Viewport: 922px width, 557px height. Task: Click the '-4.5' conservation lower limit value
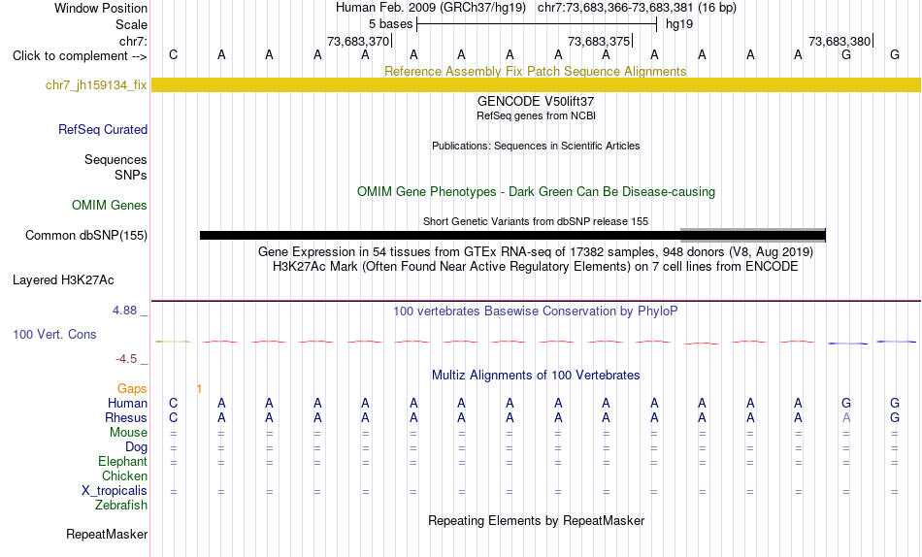126,359
